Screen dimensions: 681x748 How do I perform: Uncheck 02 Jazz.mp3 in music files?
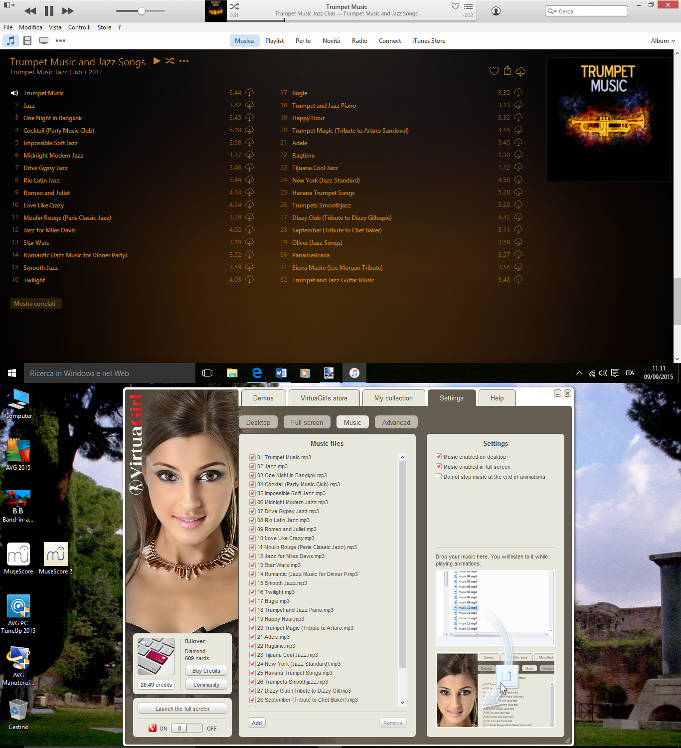[252, 466]
